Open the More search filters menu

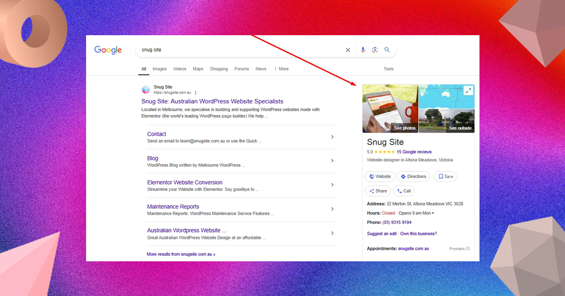(281, 69)
